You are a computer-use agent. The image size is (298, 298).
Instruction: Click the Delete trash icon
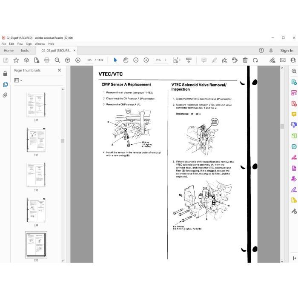(245, 60)
